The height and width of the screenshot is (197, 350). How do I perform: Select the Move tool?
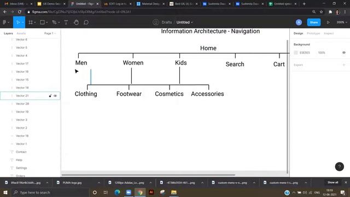pos(18,22)
